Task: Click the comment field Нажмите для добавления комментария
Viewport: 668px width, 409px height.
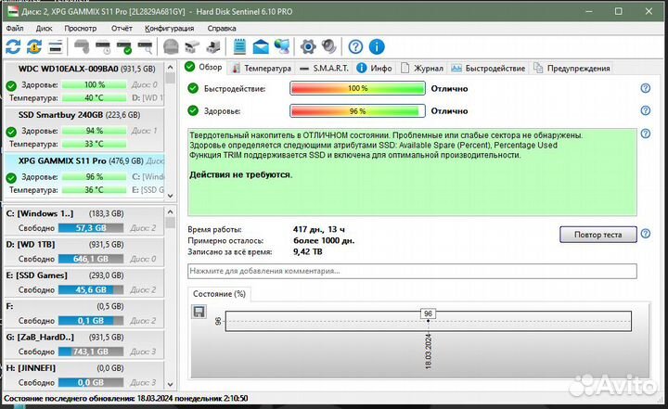Action: 412,271
